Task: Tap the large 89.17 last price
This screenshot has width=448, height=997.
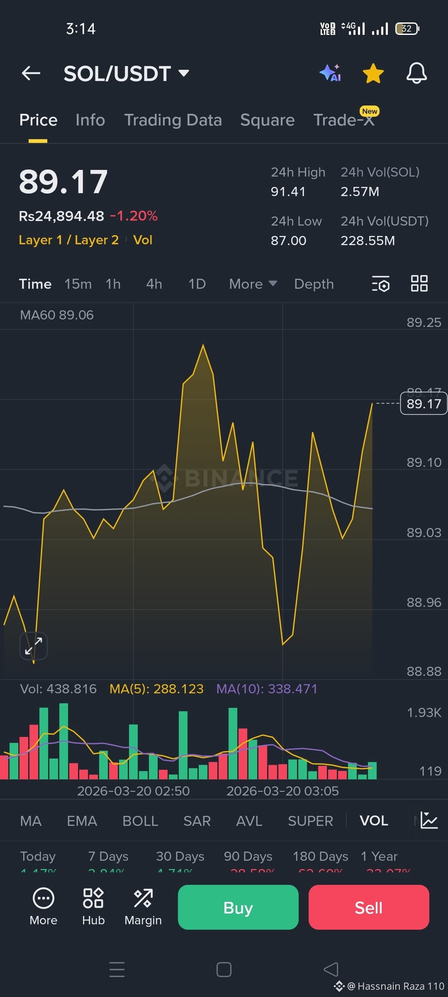Action: click(x=63, y=182)
